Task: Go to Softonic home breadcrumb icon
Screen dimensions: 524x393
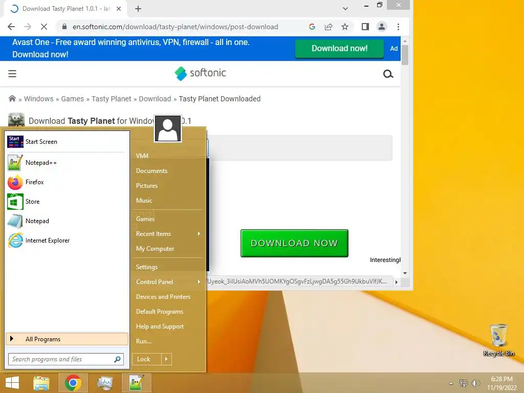Action: (12, 98)
